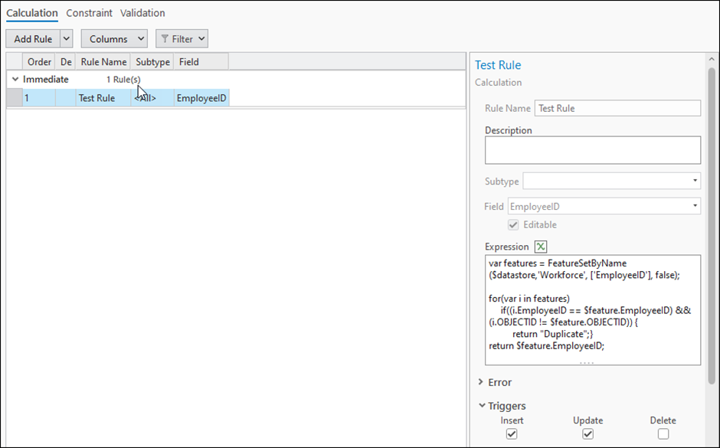Switch to the Constraint tab
This screenshot has width=720, height=448.
(x=89, y=13)
